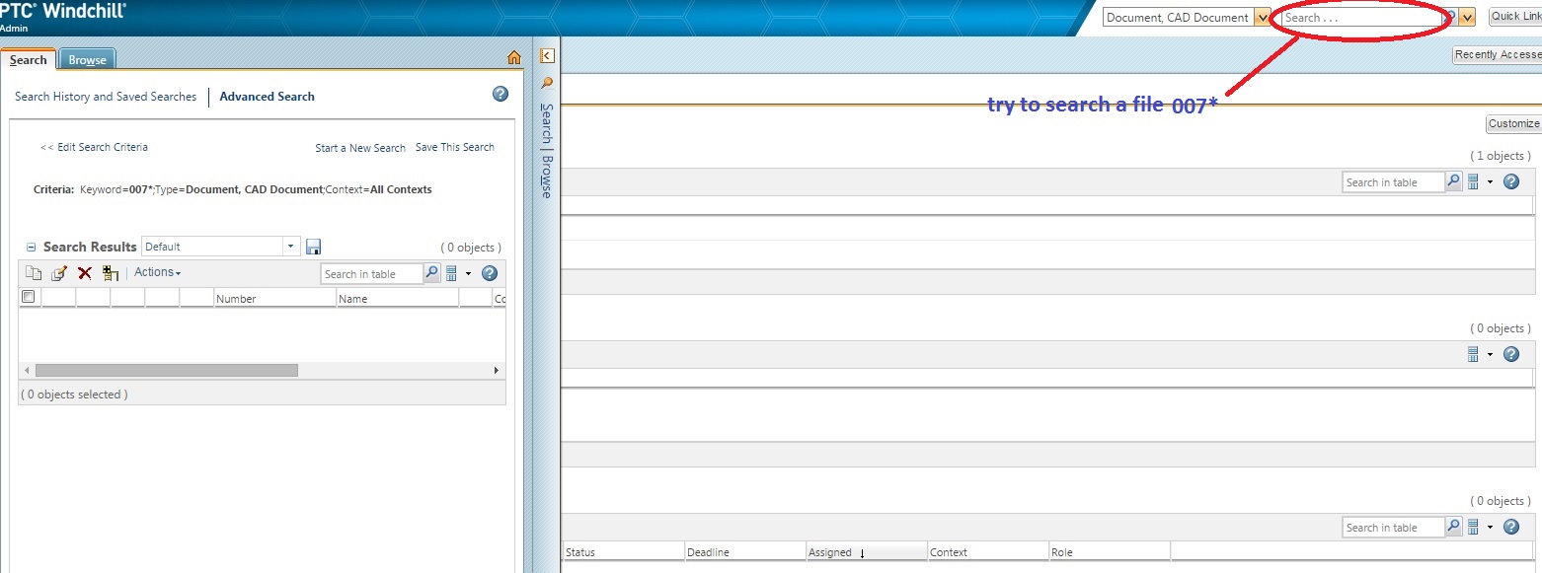
Task: Click magnifier in bottom Status/Deadline table
Action: tap(1453, 527)
